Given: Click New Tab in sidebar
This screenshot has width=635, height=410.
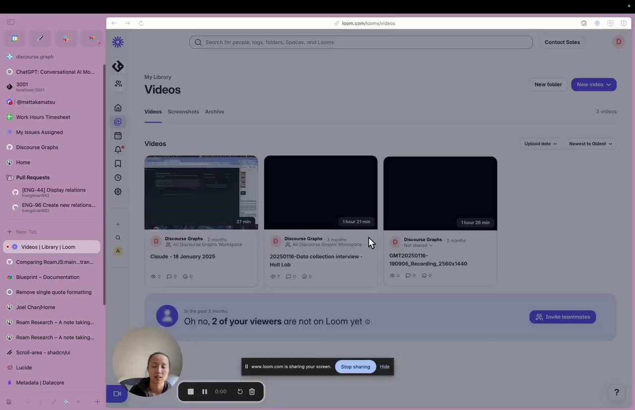Looking at the screenshot, I should click(52, 232).
